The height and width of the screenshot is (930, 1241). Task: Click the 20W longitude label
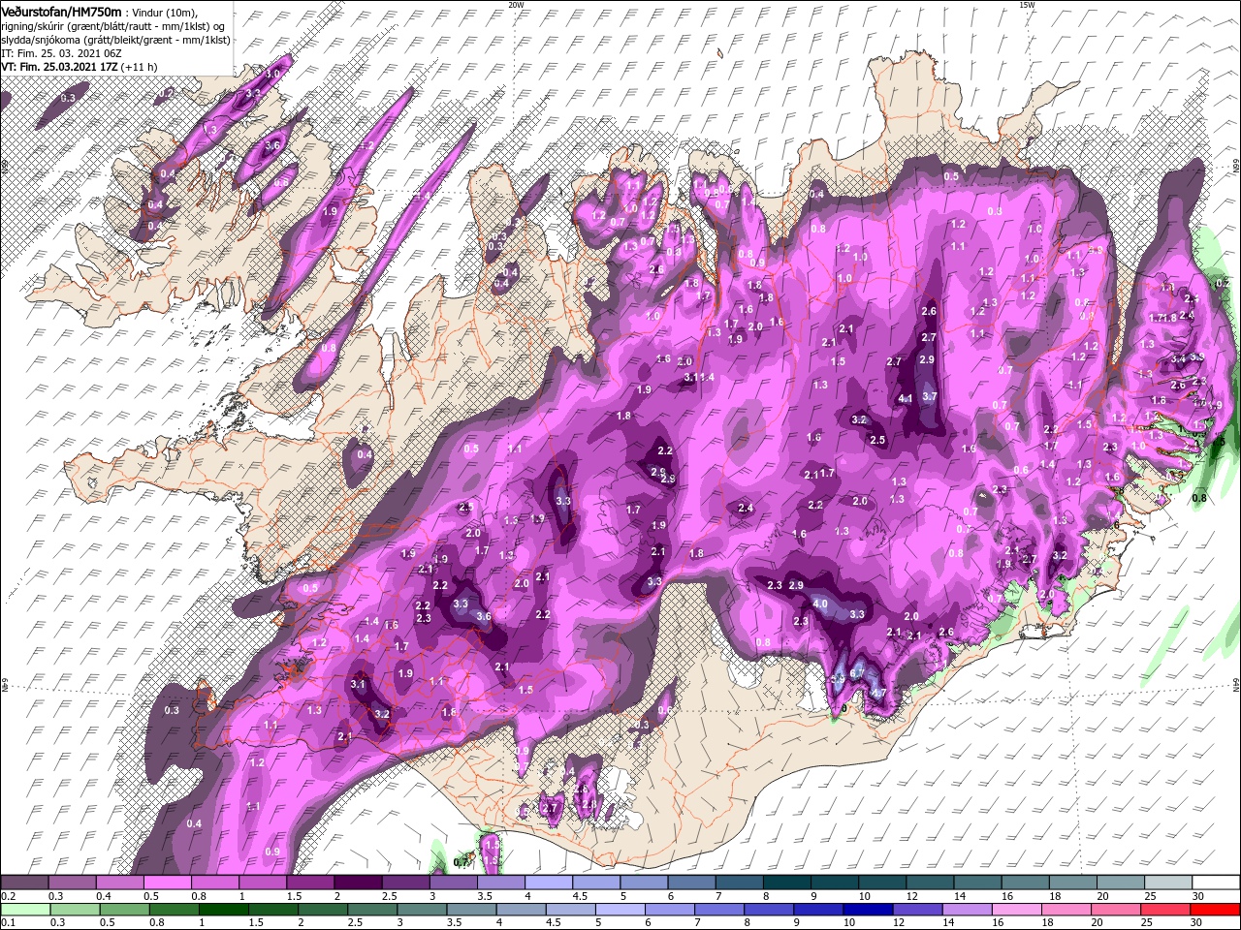pyautogui.click(x=516, y=5)
